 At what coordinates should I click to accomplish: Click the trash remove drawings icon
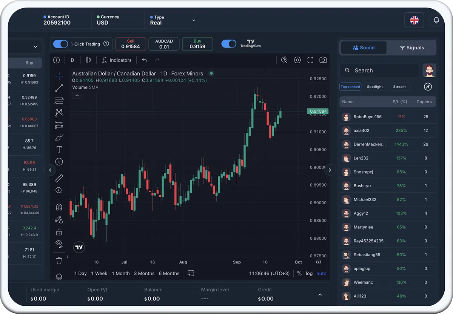[x=59, y=260]
